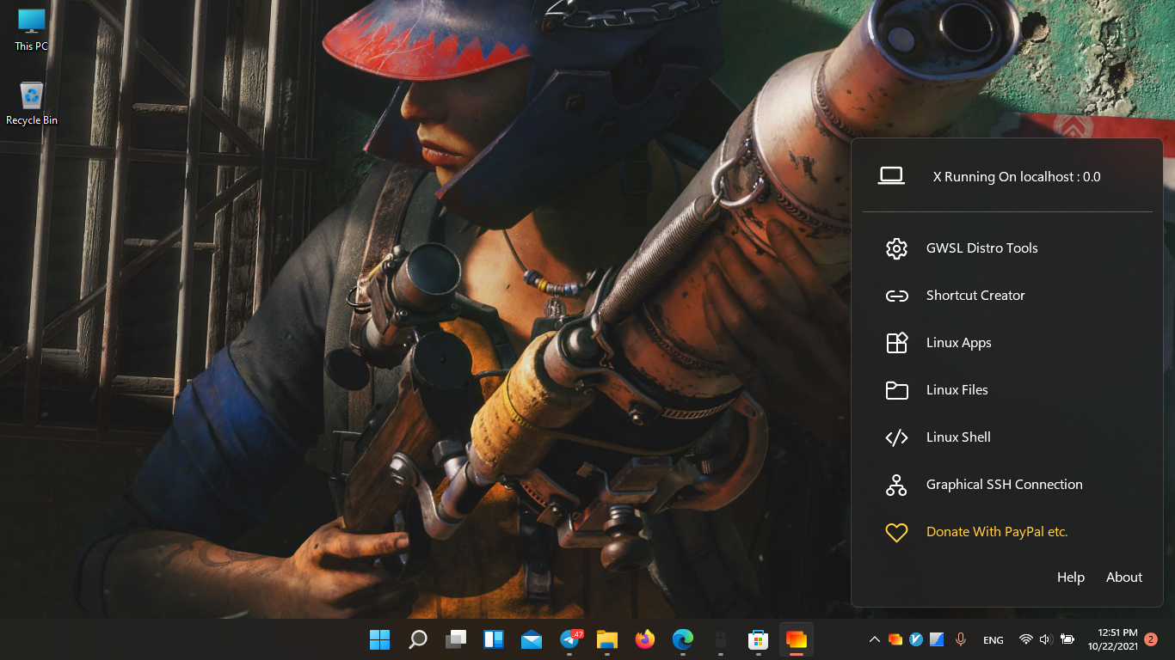This screenshot has height=660, width=1175.
Task: Open taskbar Search
Action: pos(418,639)
